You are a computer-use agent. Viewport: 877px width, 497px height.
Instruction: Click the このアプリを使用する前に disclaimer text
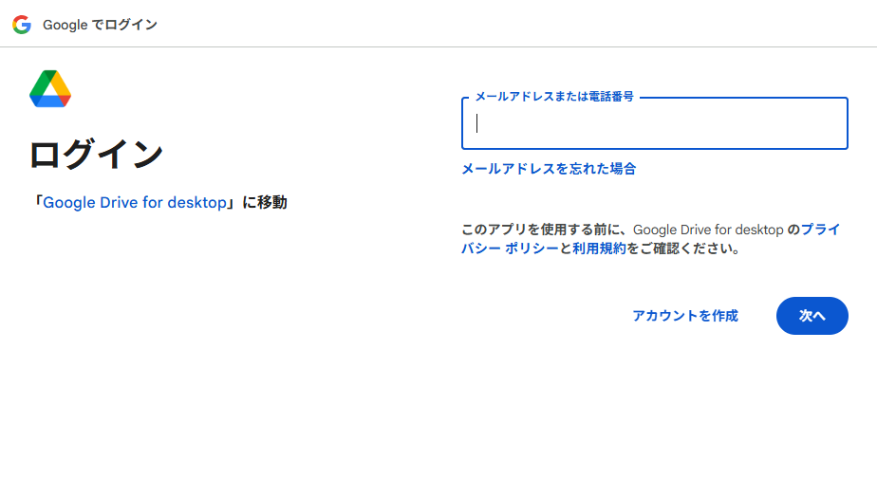click(x=544, y=230)
